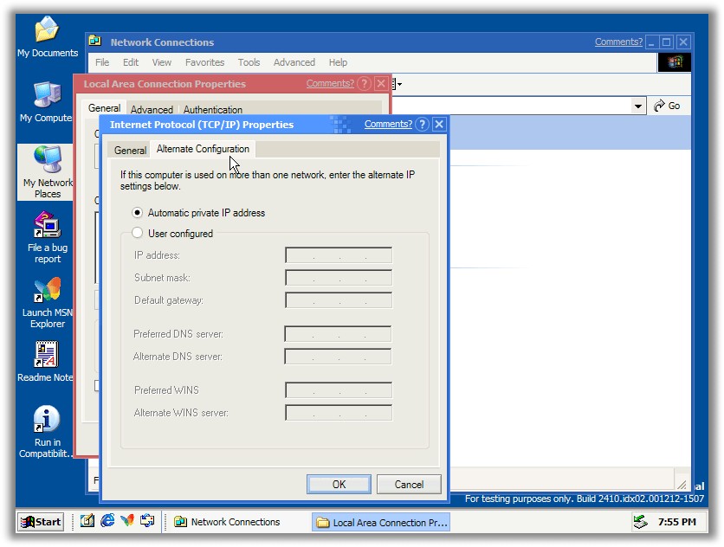The image size is (724, 547).
Task: Click the help question mark in TCP/IP dialog
Action: click(x=423, y=125)
